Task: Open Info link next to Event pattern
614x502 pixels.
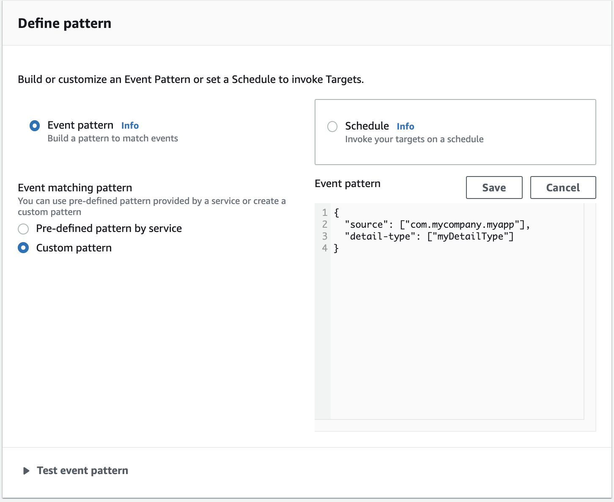Action: coord(130,125)
